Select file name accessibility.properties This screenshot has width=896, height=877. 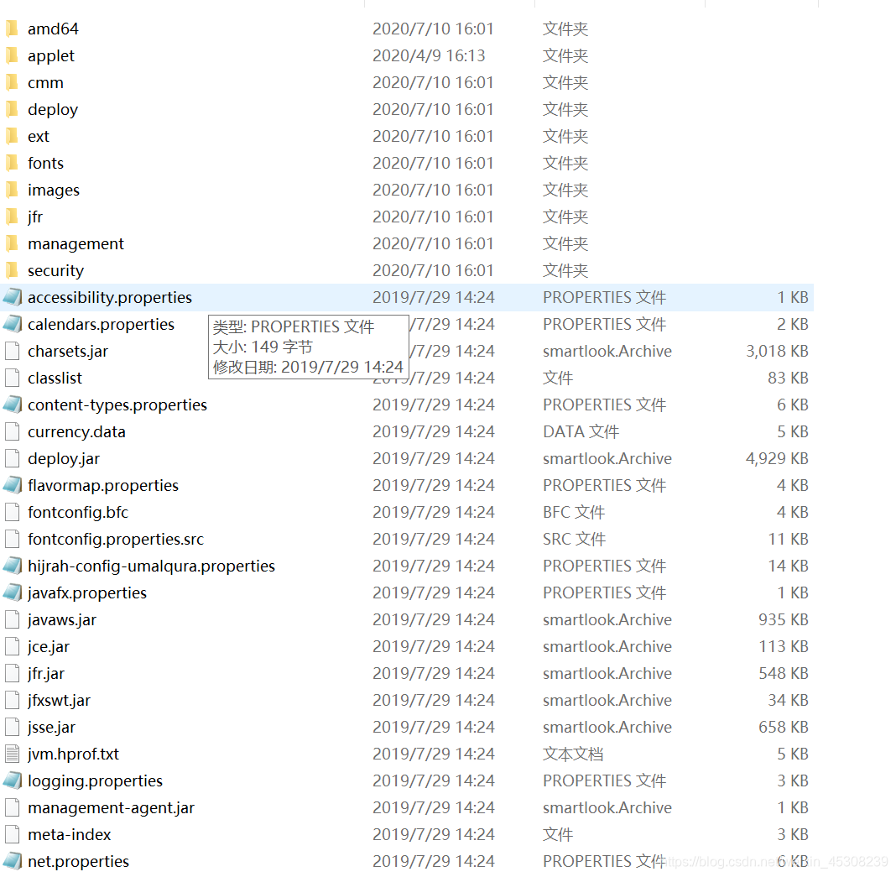tap(110, 297)
